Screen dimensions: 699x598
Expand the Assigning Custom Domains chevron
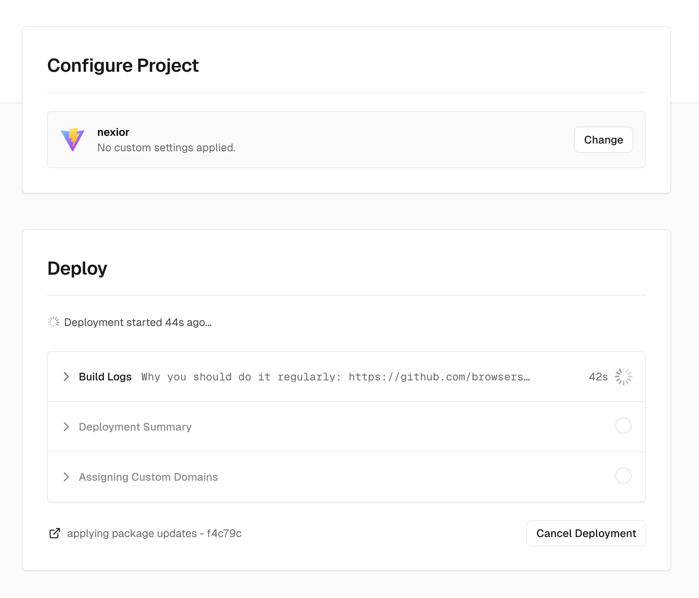click(66, 477)
